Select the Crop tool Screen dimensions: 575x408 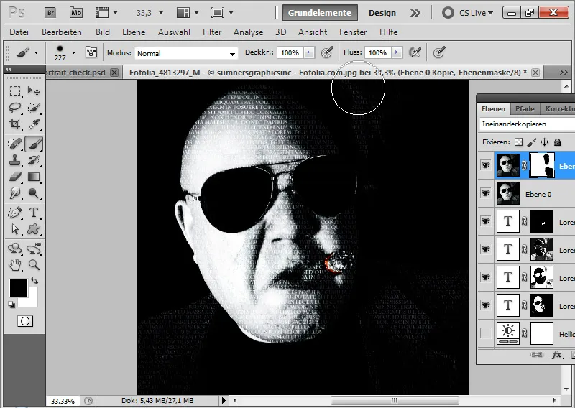click(x=14, y=124)
